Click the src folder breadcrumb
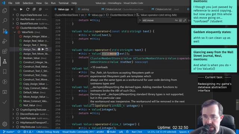 coord(83,15)
